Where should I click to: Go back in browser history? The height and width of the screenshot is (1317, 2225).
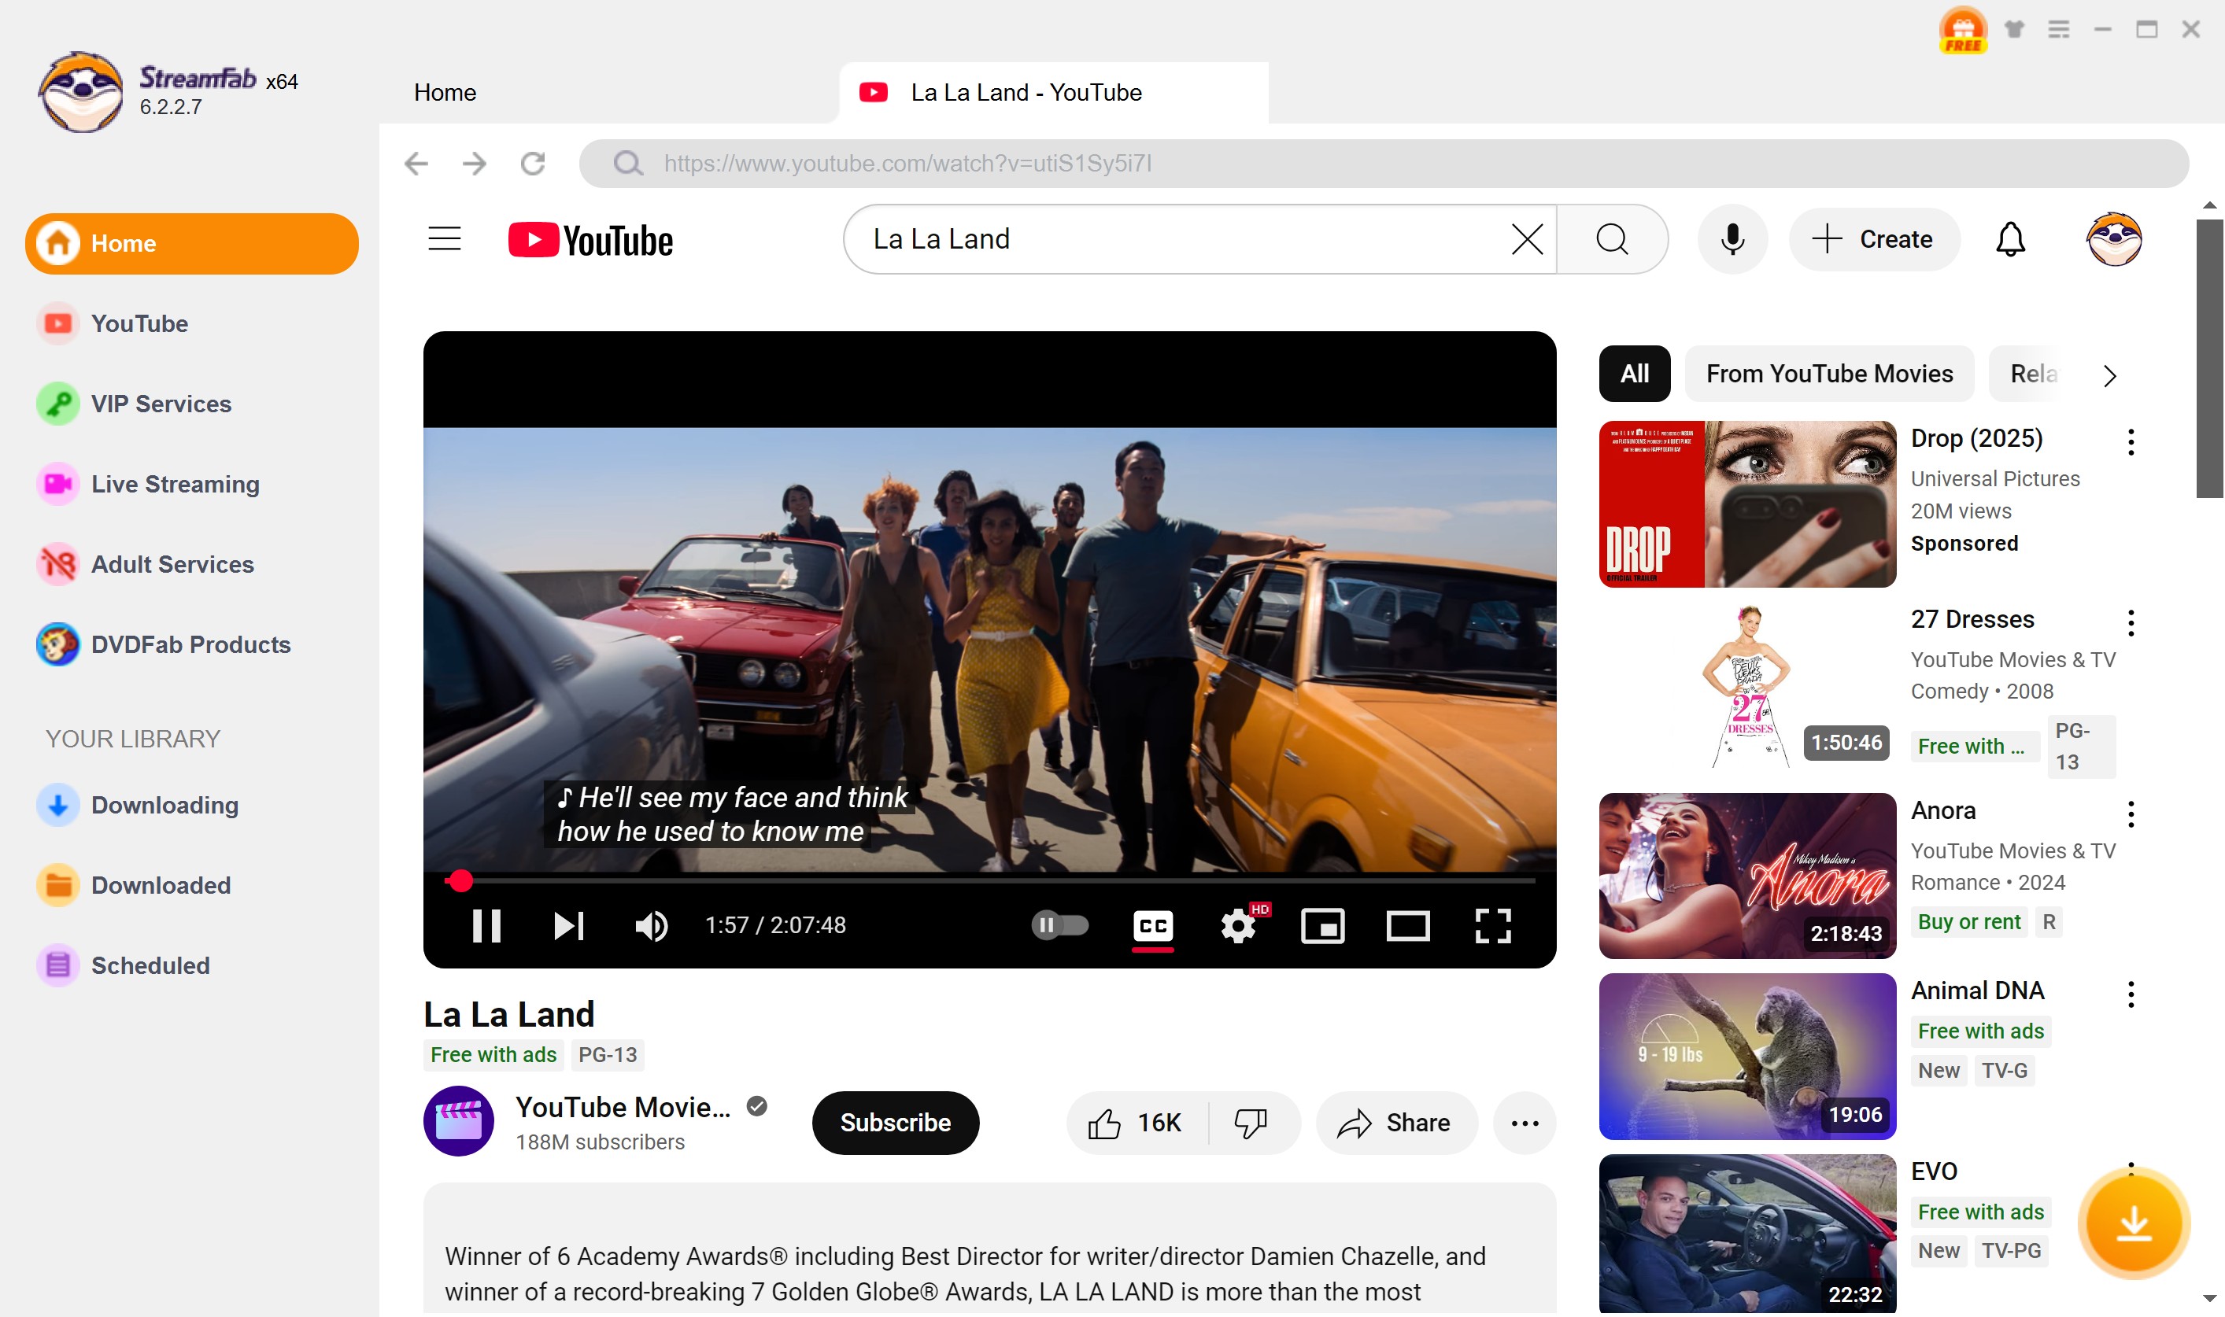tap(416, 164)
